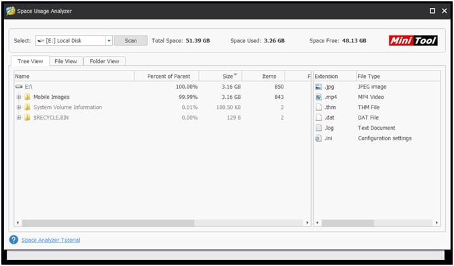Click the .jpg JPEG image file icon

coord(318,87)
